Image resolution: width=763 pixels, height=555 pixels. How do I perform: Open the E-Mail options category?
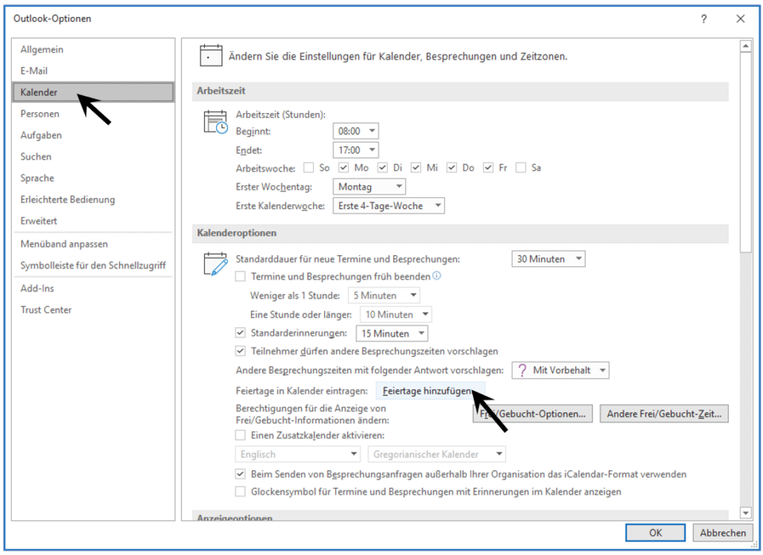(93, 71)
